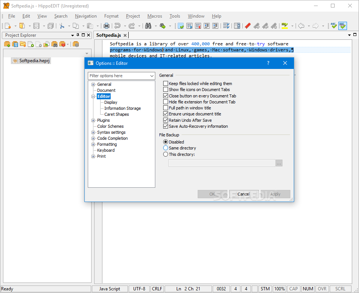Select the This directory backup option
This screenshot has height=293, width=359.
165,154
